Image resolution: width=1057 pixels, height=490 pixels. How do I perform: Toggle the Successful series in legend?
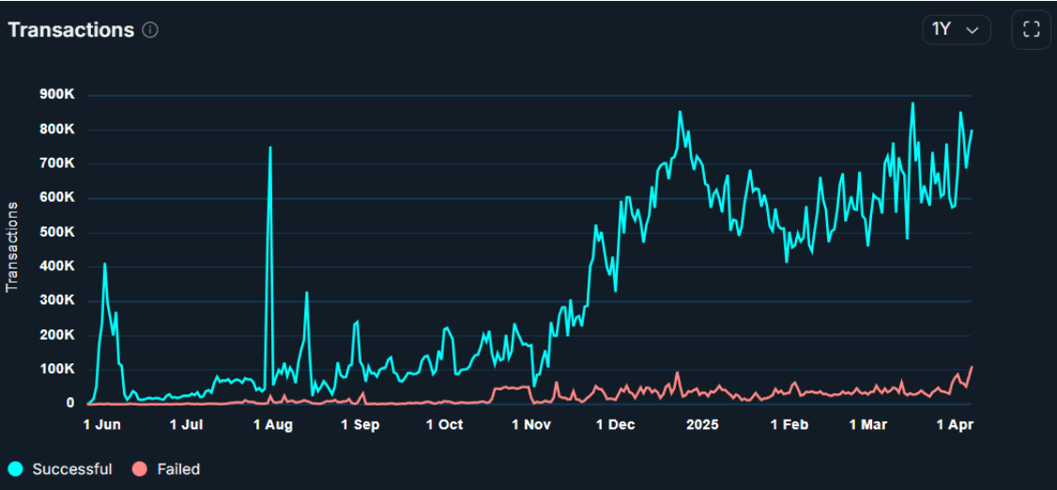[71, 469]
